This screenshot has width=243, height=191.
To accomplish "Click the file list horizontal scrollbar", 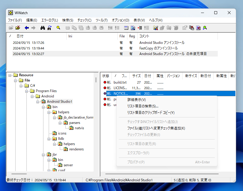I will click(x=162, y=174).
